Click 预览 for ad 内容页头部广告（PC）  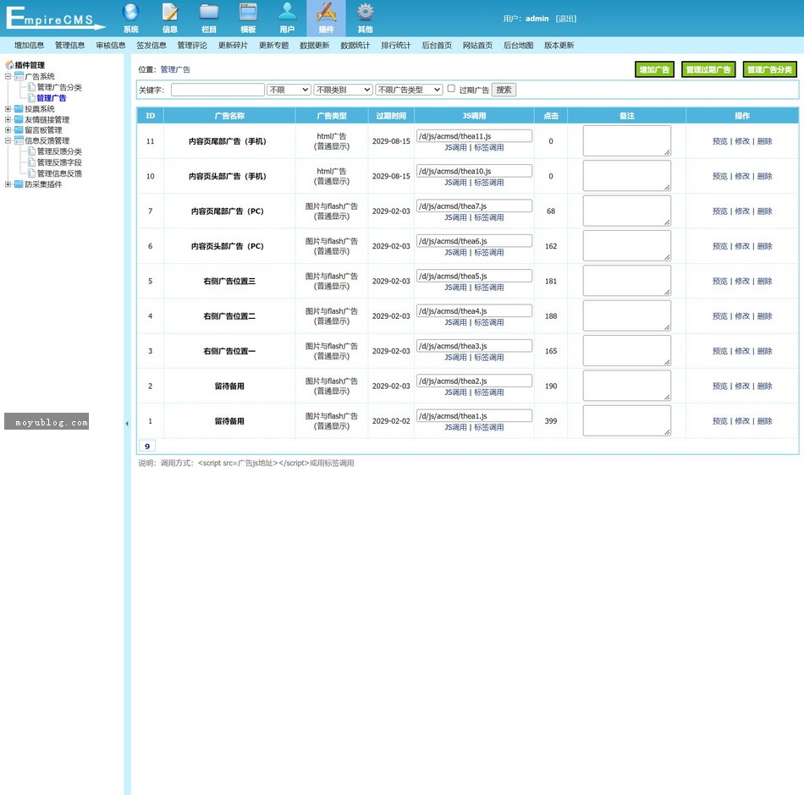(x=720, y=246)
